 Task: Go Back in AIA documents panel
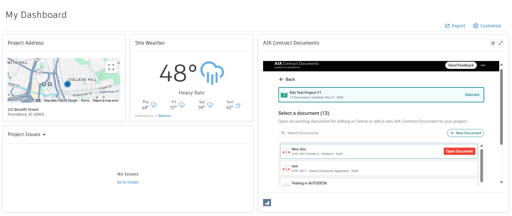[x=287, y=79]
